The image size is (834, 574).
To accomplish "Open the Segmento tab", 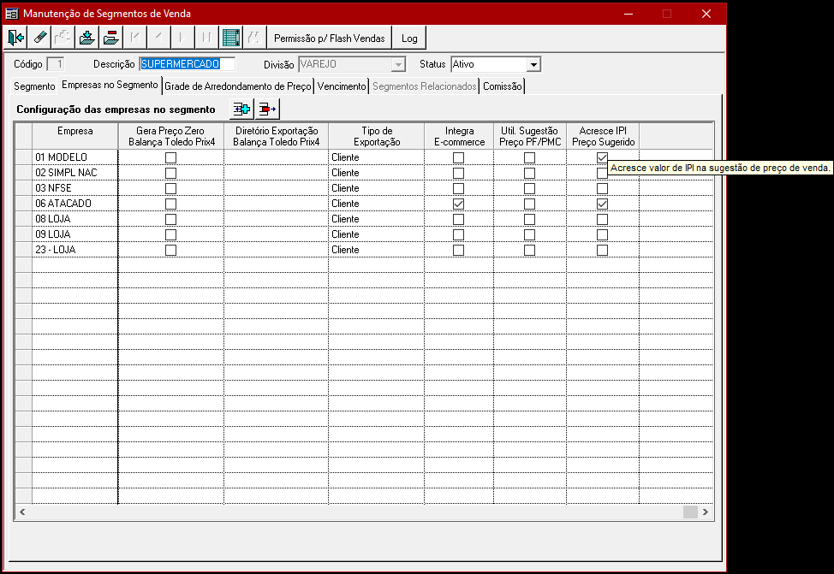I will coord(34,86).
